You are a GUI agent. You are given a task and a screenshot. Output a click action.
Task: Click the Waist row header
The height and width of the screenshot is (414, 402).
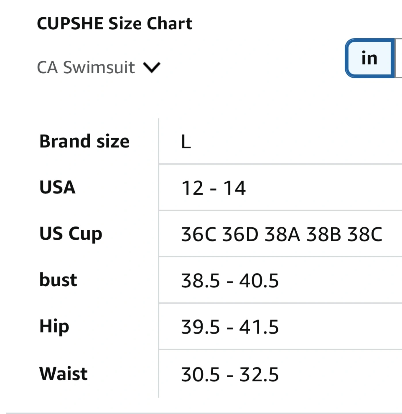(x=63, y=374)
